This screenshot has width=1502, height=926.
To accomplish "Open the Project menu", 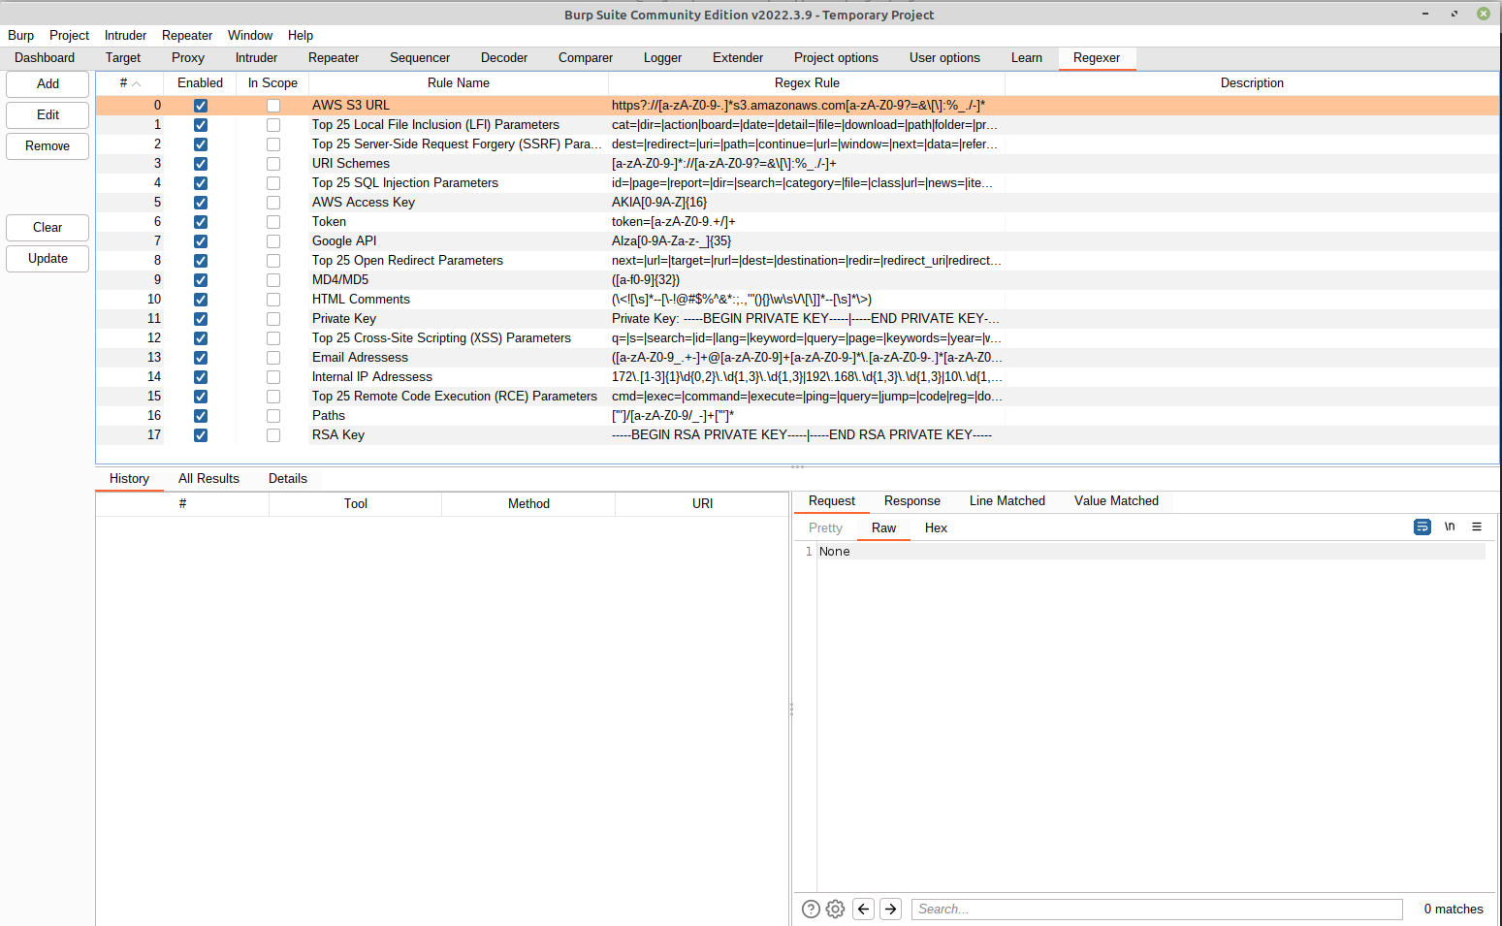I will tap(69, 35).
